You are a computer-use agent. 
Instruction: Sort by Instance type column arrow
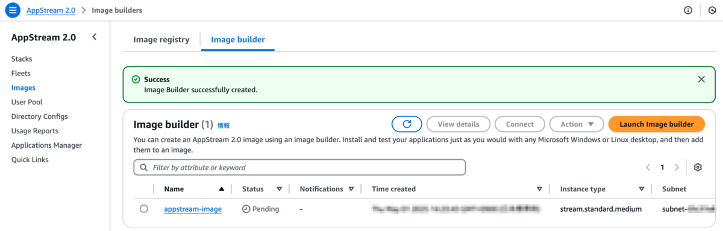[x=642, y=189]
